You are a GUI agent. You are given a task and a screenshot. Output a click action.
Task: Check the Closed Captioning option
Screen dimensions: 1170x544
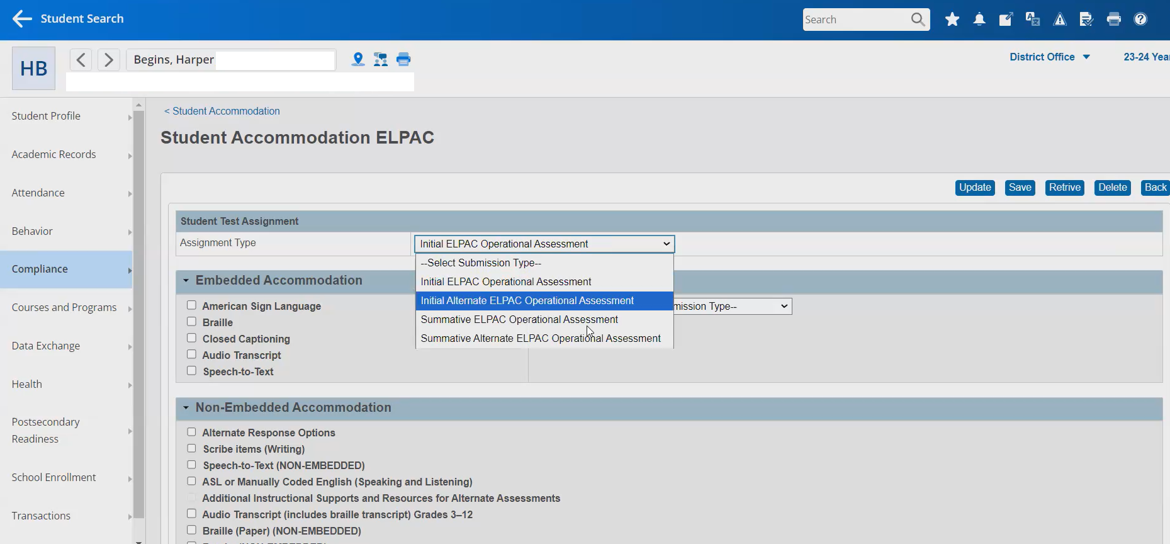[x=191, y=338]
